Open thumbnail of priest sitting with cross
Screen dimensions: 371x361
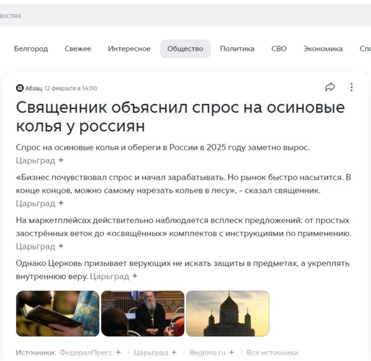pos(143,313)
